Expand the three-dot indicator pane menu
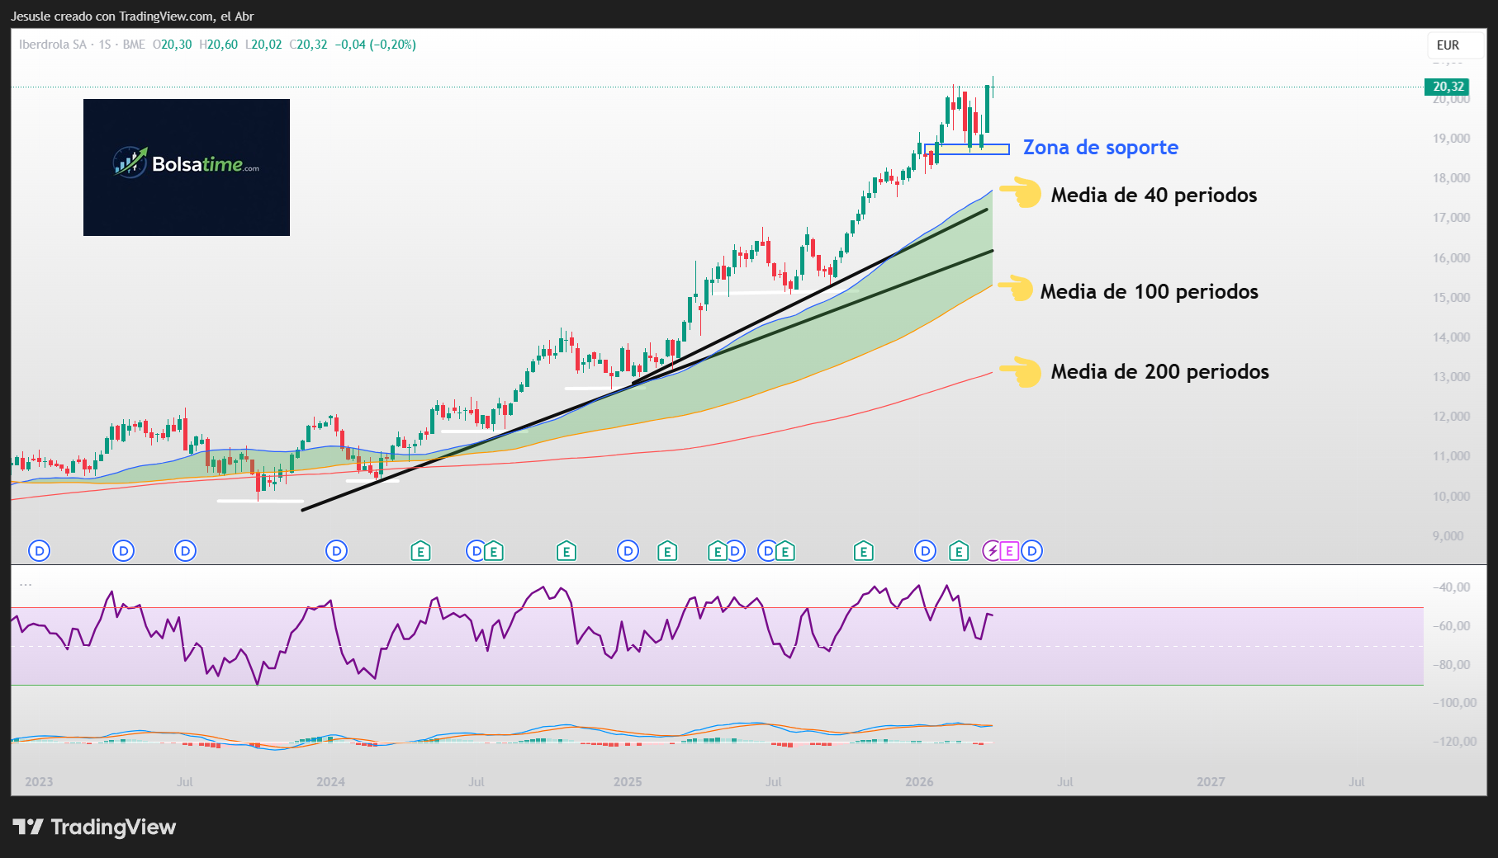 pyautogui.click(x=26, y=584)
